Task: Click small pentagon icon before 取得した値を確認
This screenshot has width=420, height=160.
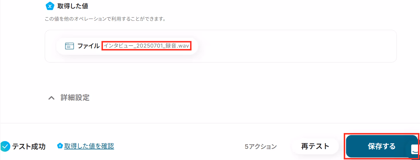Action: coord(60,146)
